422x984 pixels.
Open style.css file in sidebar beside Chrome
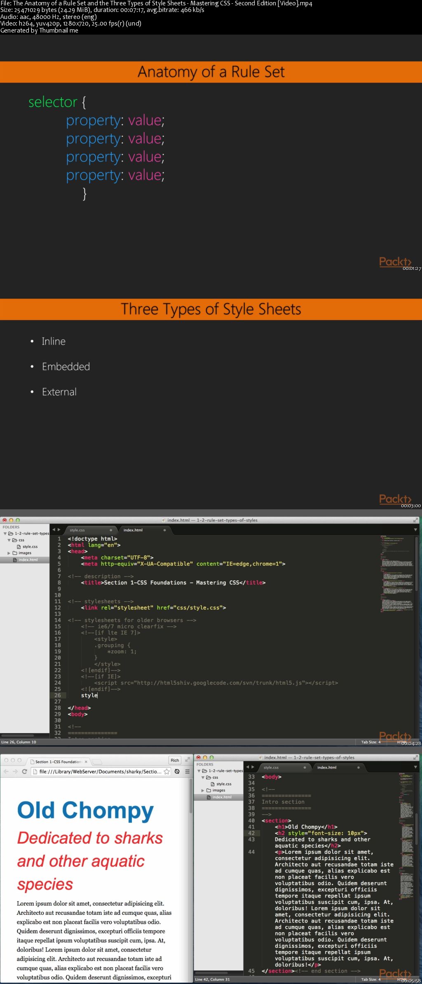pos(221,784)
